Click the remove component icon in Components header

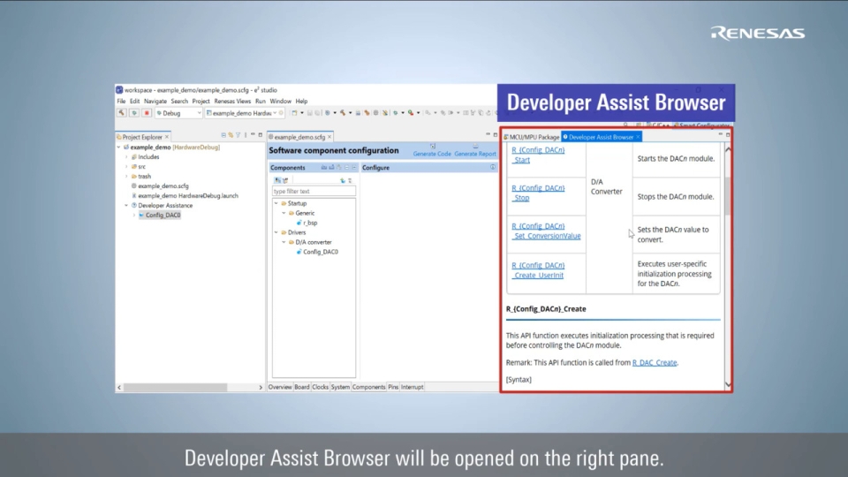(331, 168)
